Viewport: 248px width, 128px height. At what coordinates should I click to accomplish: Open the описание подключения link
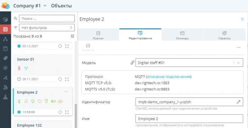click(x=169, y=77)
